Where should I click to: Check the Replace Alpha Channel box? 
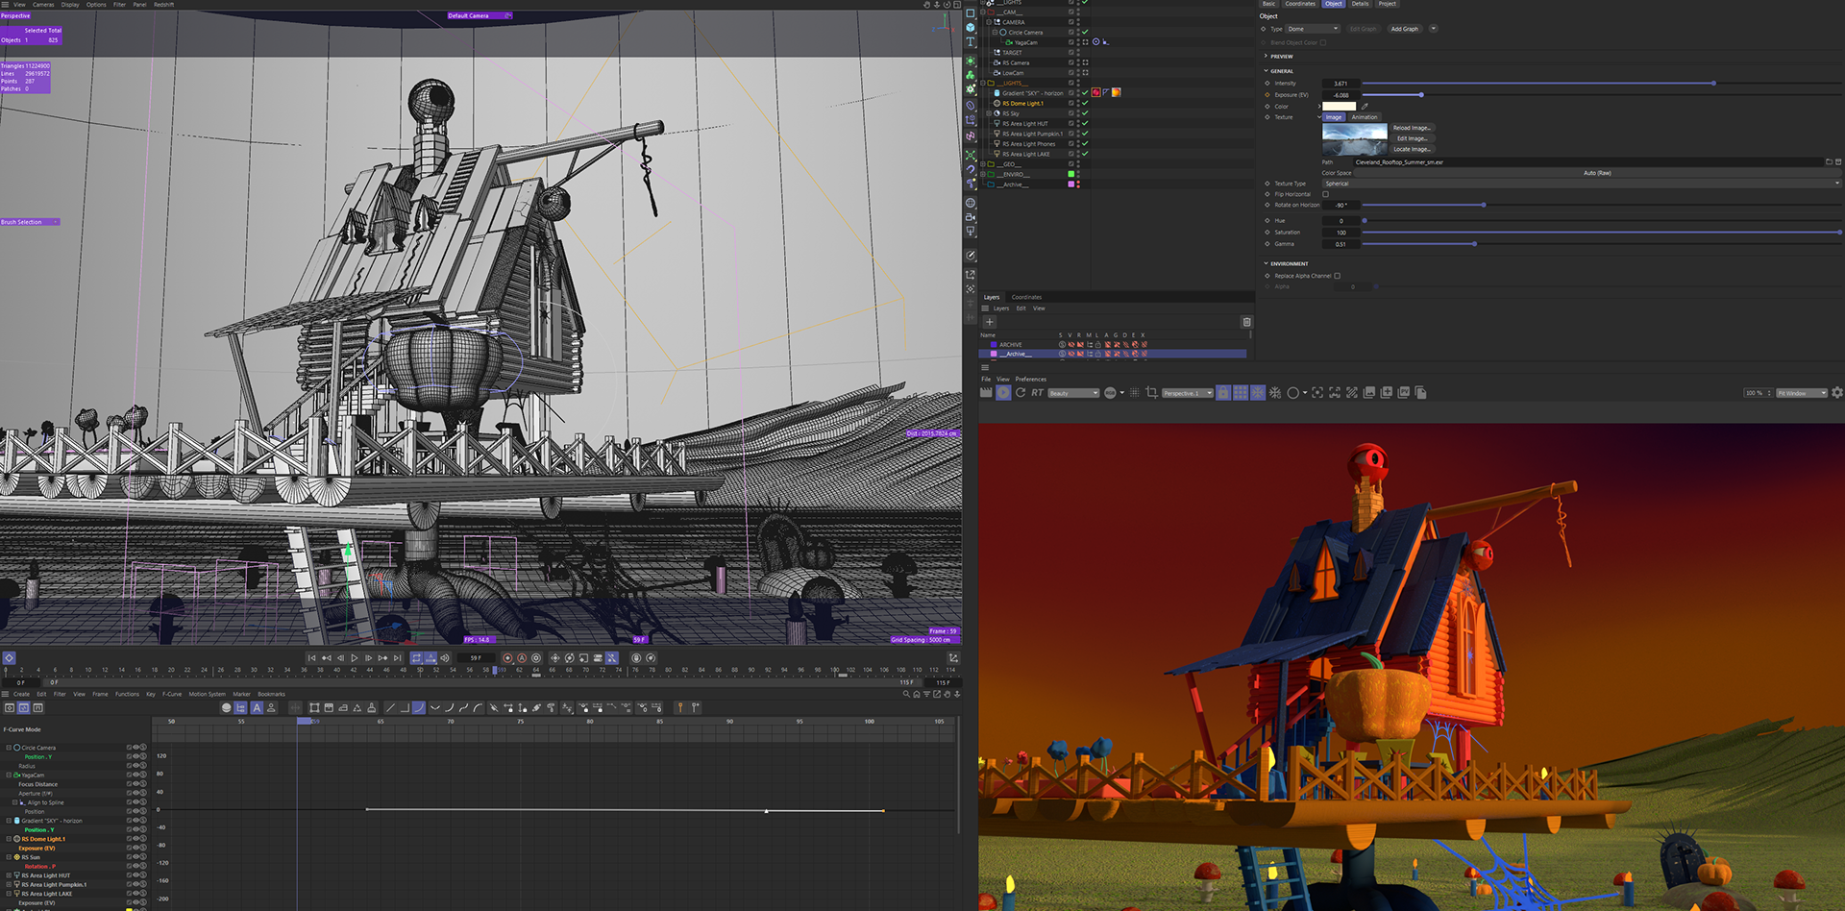pyautogui.click(x=1338, y=276)
